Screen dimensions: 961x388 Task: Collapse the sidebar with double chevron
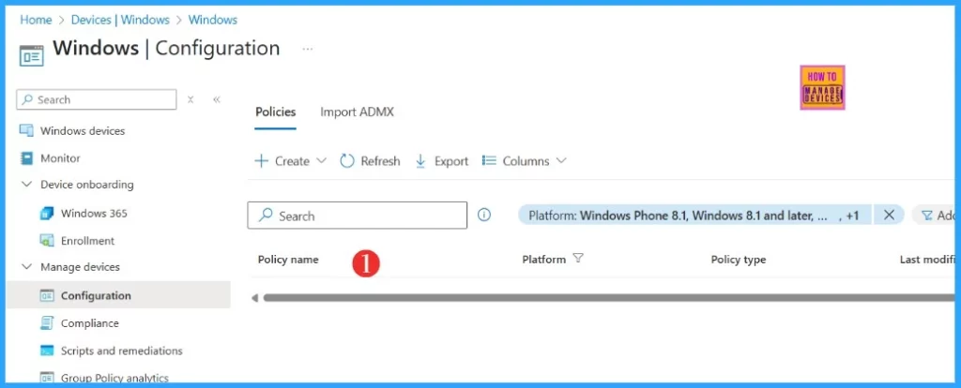217,99
